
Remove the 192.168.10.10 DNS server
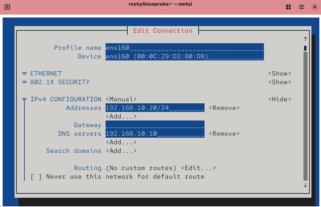[x=224, y=134]
